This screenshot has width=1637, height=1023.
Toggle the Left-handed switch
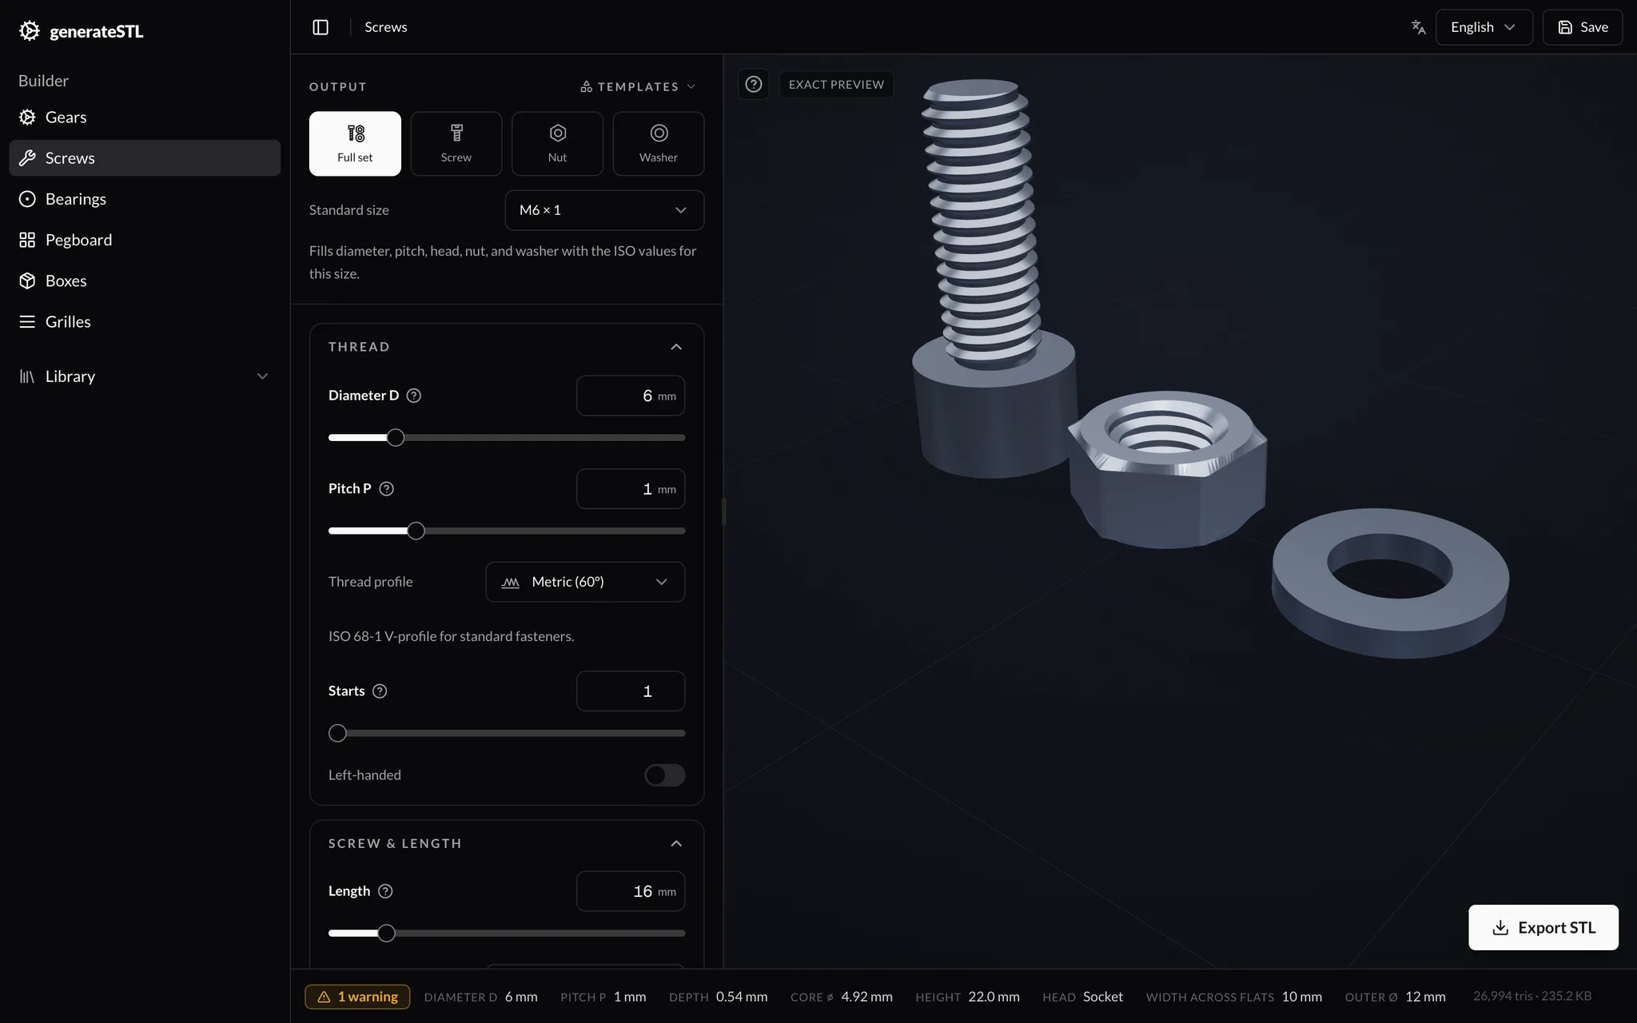pyautogui.click(x=665, y=774)
